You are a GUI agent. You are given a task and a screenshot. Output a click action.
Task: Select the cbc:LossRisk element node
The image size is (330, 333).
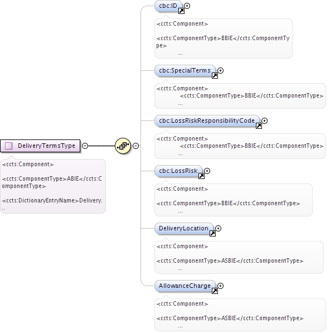(x=178, y=171)
